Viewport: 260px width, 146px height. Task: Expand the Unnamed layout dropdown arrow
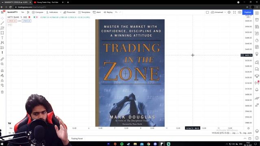225,12
